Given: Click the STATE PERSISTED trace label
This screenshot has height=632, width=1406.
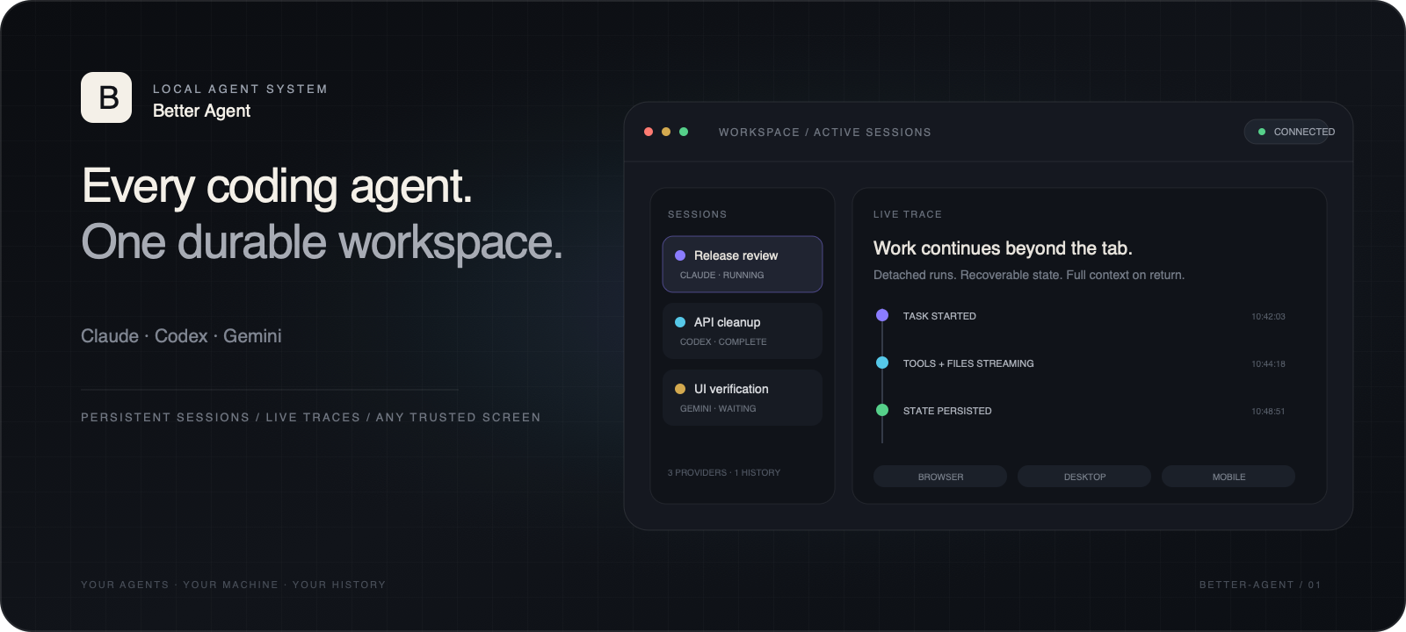Looking at the screenshot, I should [x=947, y=411].
